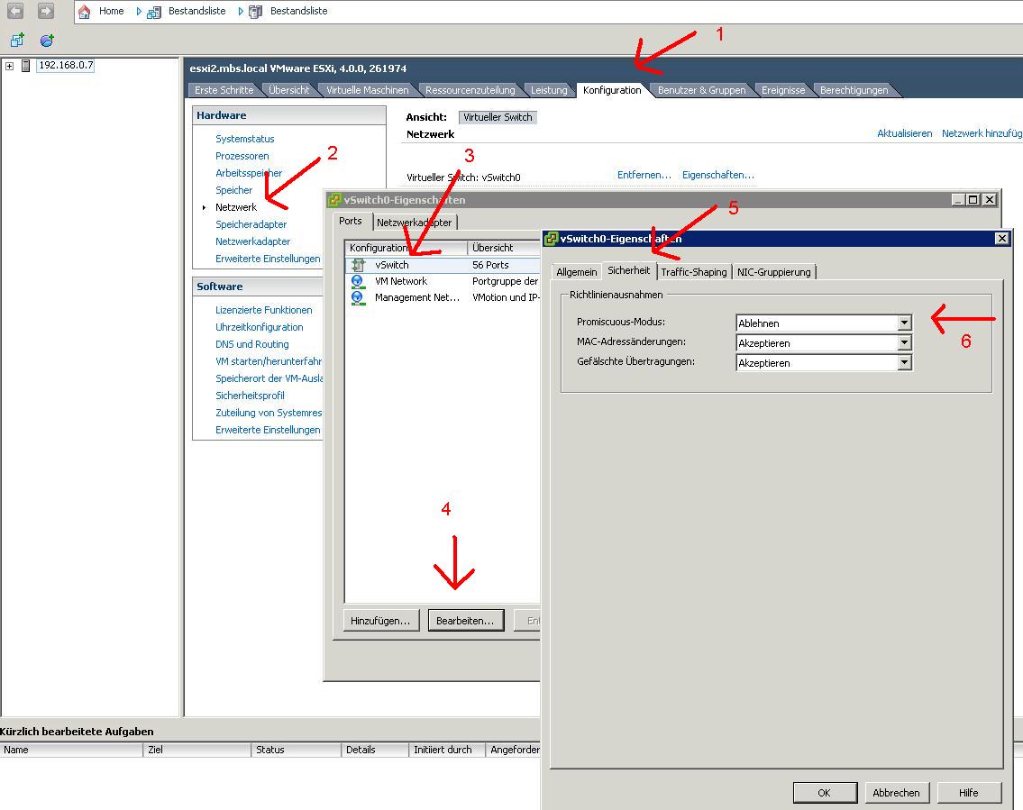1023x810 pixels.
Task: Click the front vSwitch0-Eigenschaften dialog title icon
Action: click(551, 239)
